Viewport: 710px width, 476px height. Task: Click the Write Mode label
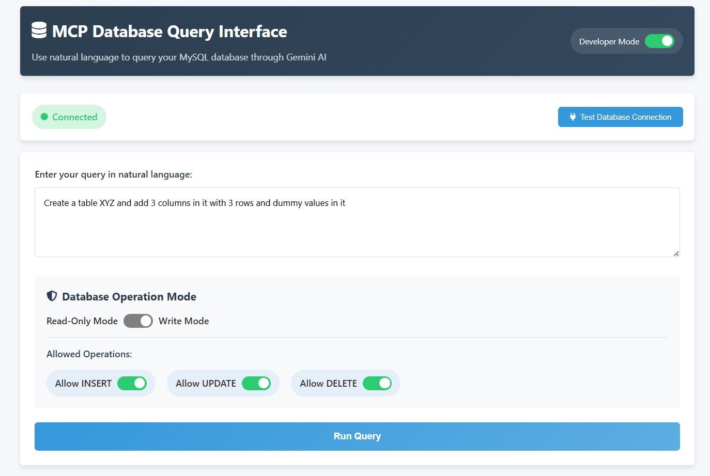click(183, 321)
